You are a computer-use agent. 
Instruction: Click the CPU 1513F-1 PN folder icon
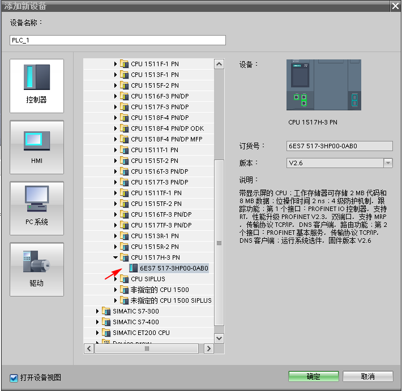(x=125, y=75)
